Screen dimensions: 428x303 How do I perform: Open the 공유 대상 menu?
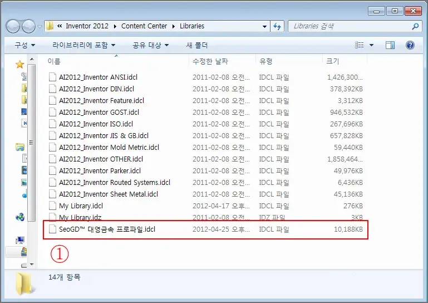(x=150, y=45)
